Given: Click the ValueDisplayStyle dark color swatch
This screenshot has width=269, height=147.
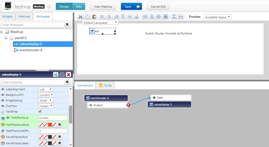Looking at the screenshot, I should (50, 137).
